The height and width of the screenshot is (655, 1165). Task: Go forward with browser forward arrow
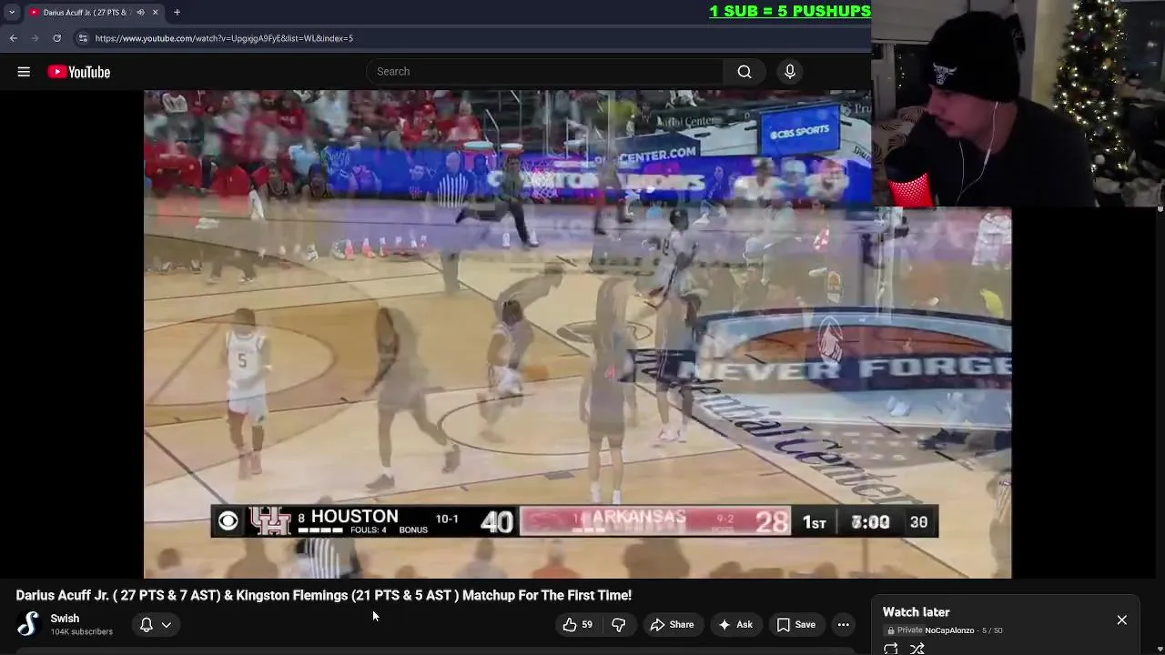click(35, 38)
